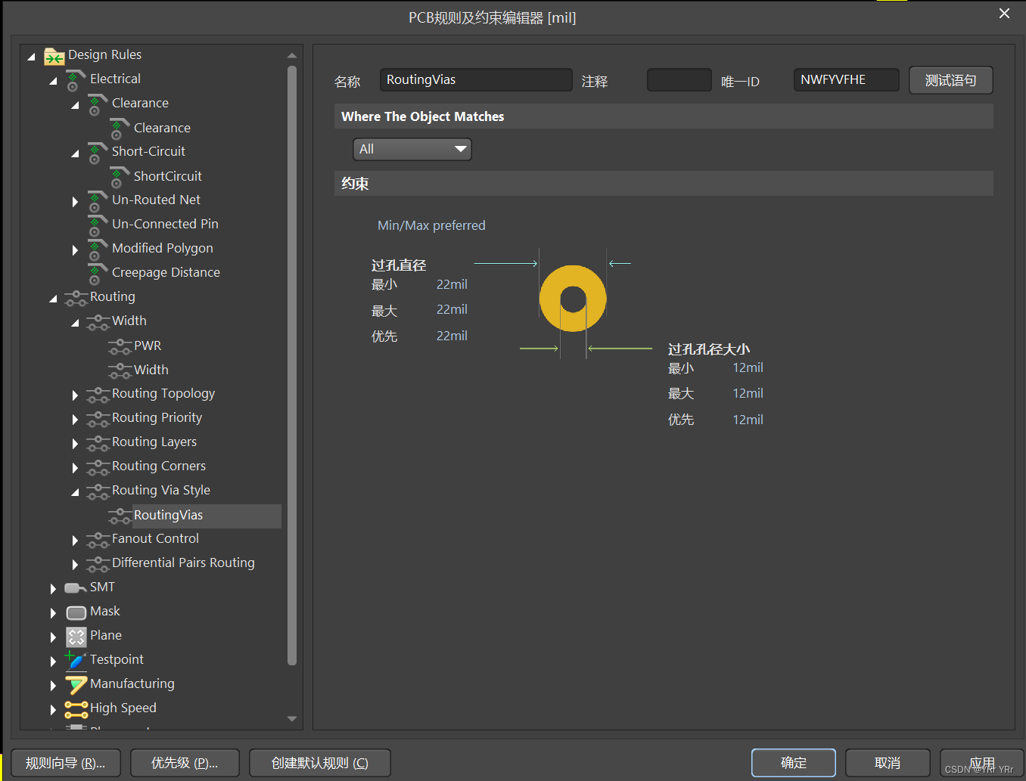Expand the Un-Routed Net node
This screenshot has height=781, width=1026.
click(75, 202)
